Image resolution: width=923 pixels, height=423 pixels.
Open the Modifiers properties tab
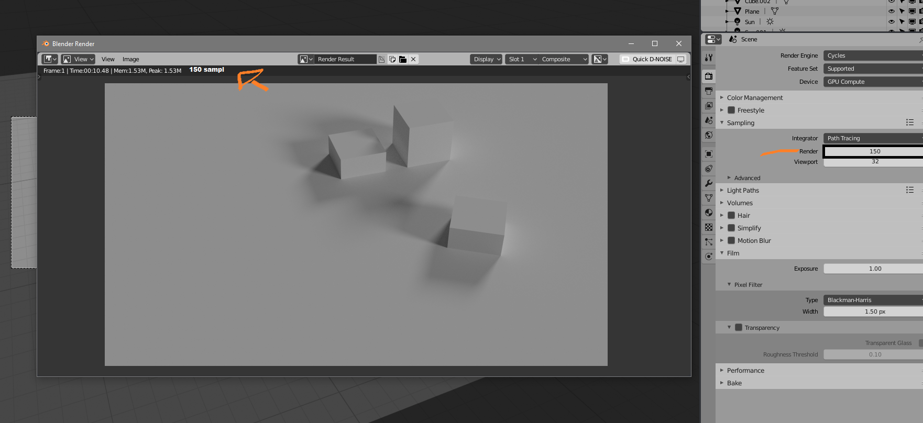[709, 183]
